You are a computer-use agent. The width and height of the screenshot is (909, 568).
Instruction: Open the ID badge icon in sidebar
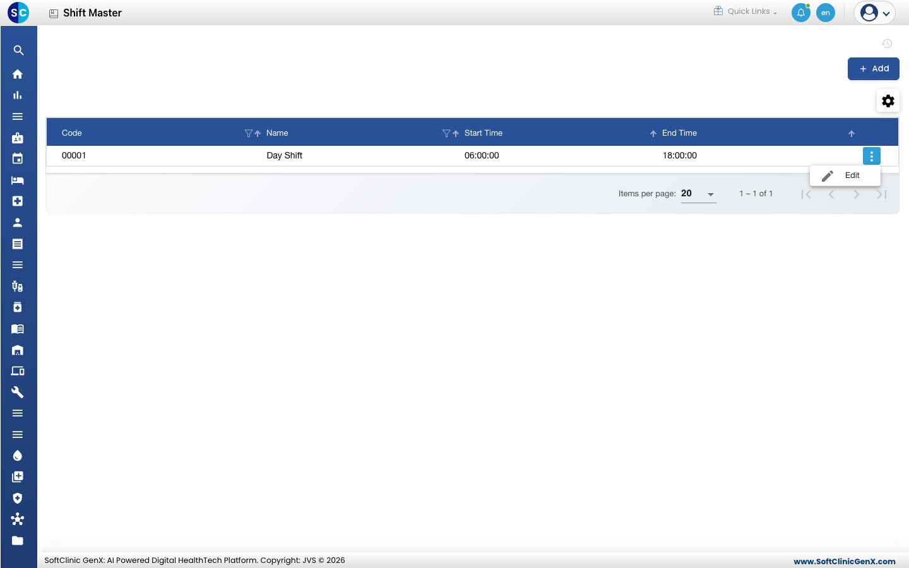[x=18, y=138]
